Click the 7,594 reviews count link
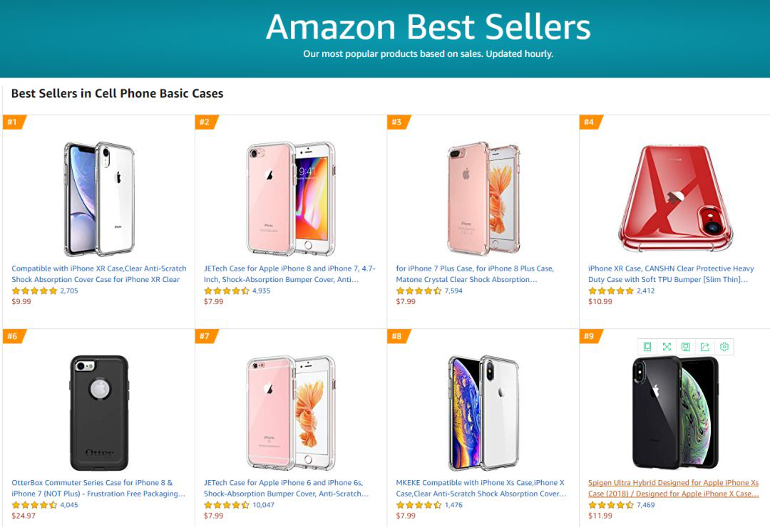Screen dimensions: 770x527 pyautogui.click(x=454, y=291)
